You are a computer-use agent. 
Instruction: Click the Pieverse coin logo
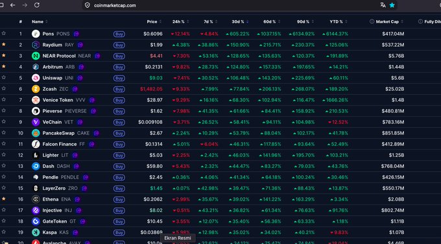pyautogui.click(x=36, y=111)
